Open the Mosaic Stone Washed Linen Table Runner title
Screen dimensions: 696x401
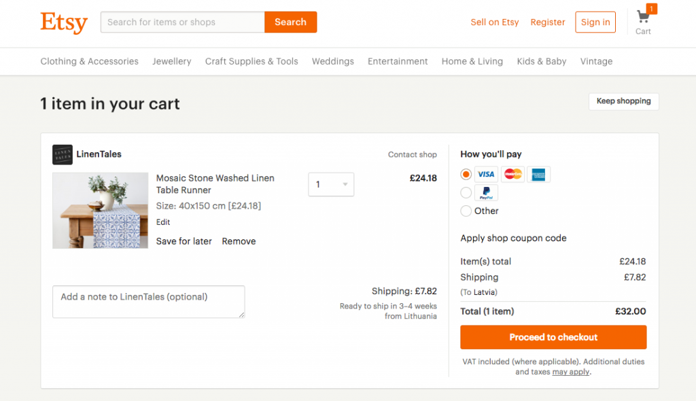click(x=215, y=184)
